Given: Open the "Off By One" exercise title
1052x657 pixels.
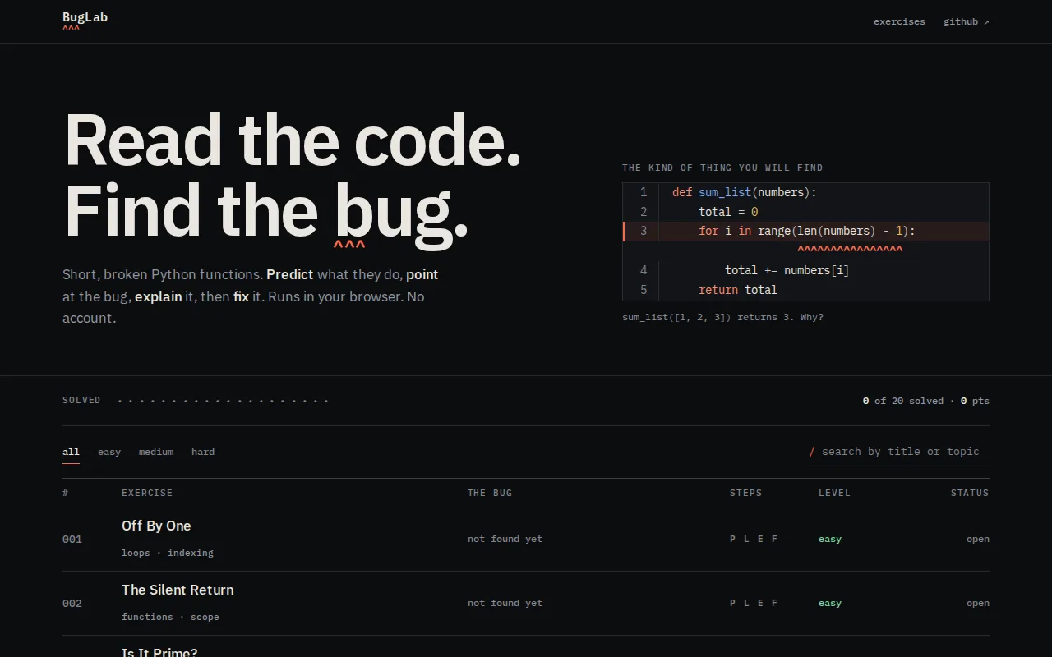Looking at the screenshot, I should [x=156, y=526].
